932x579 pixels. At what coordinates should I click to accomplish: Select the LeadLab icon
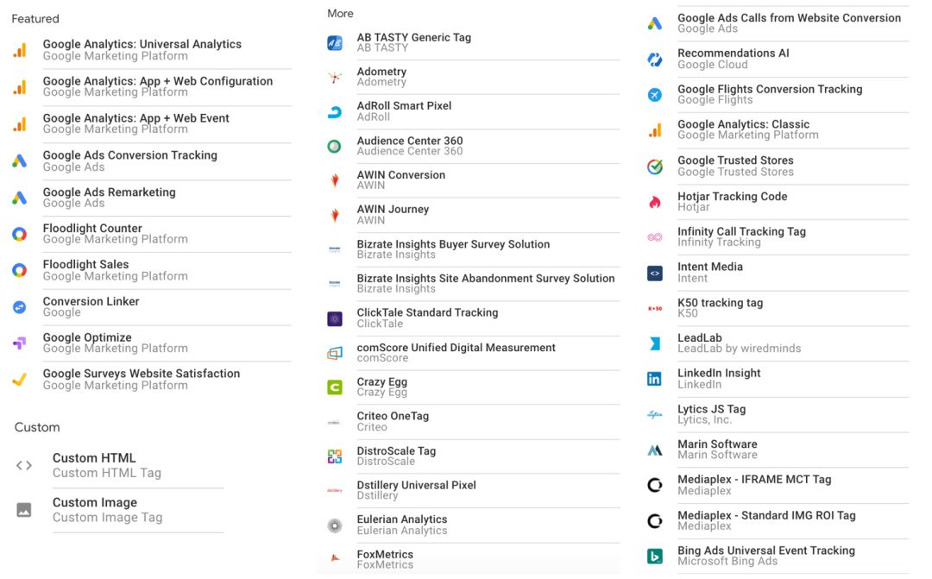[654, 343]
